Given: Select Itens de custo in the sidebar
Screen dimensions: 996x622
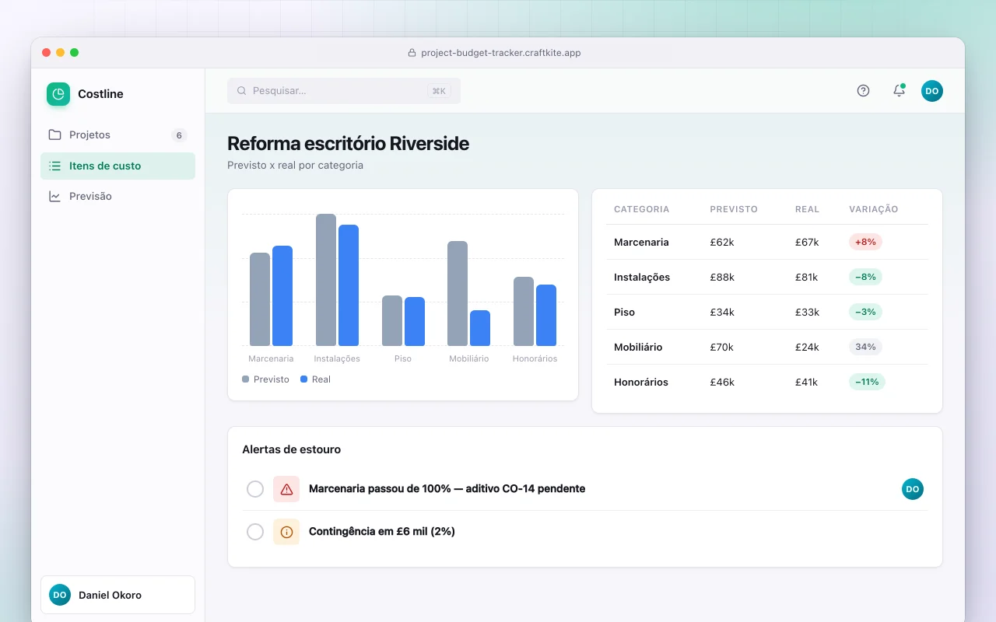Looking at the screenshot, I should [x=117, y=166].
